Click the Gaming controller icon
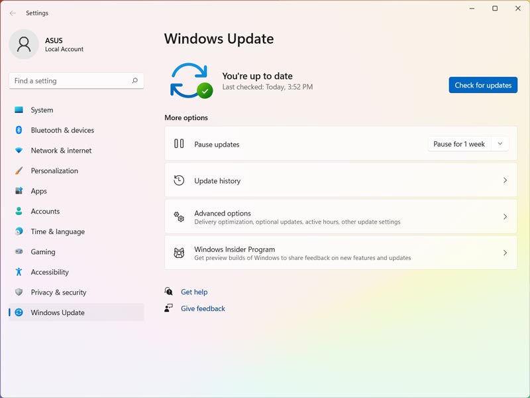 19,251
